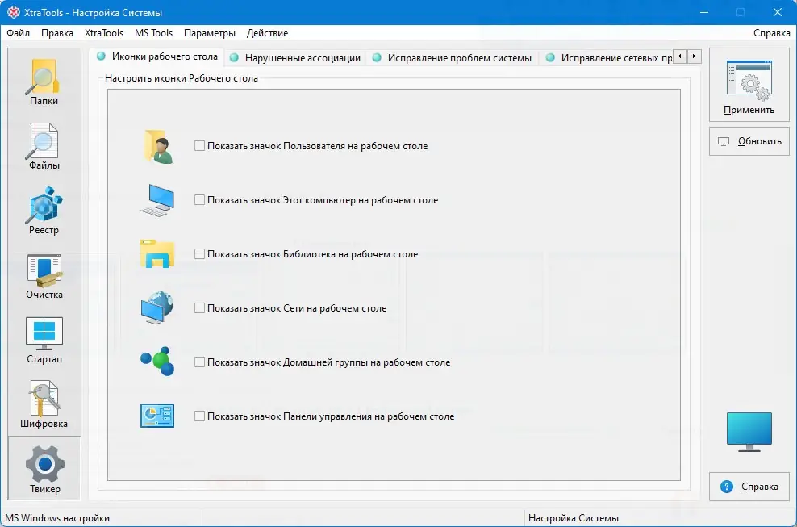Select the Стартап sidebar icon
This screenshot has height=527, width=797.
[x=44, y=341]
